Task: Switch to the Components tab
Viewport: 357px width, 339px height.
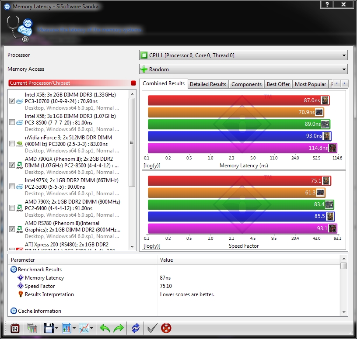Action: pos(246,84)
